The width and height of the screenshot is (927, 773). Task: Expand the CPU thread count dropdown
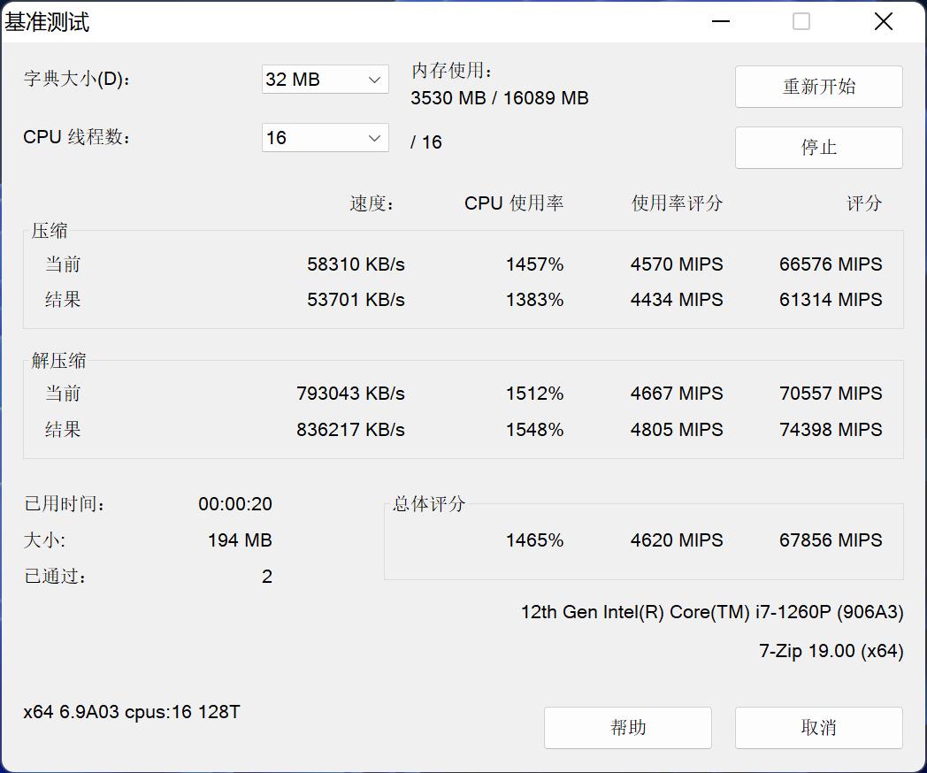pyautogui.click(x=325, y=138)
